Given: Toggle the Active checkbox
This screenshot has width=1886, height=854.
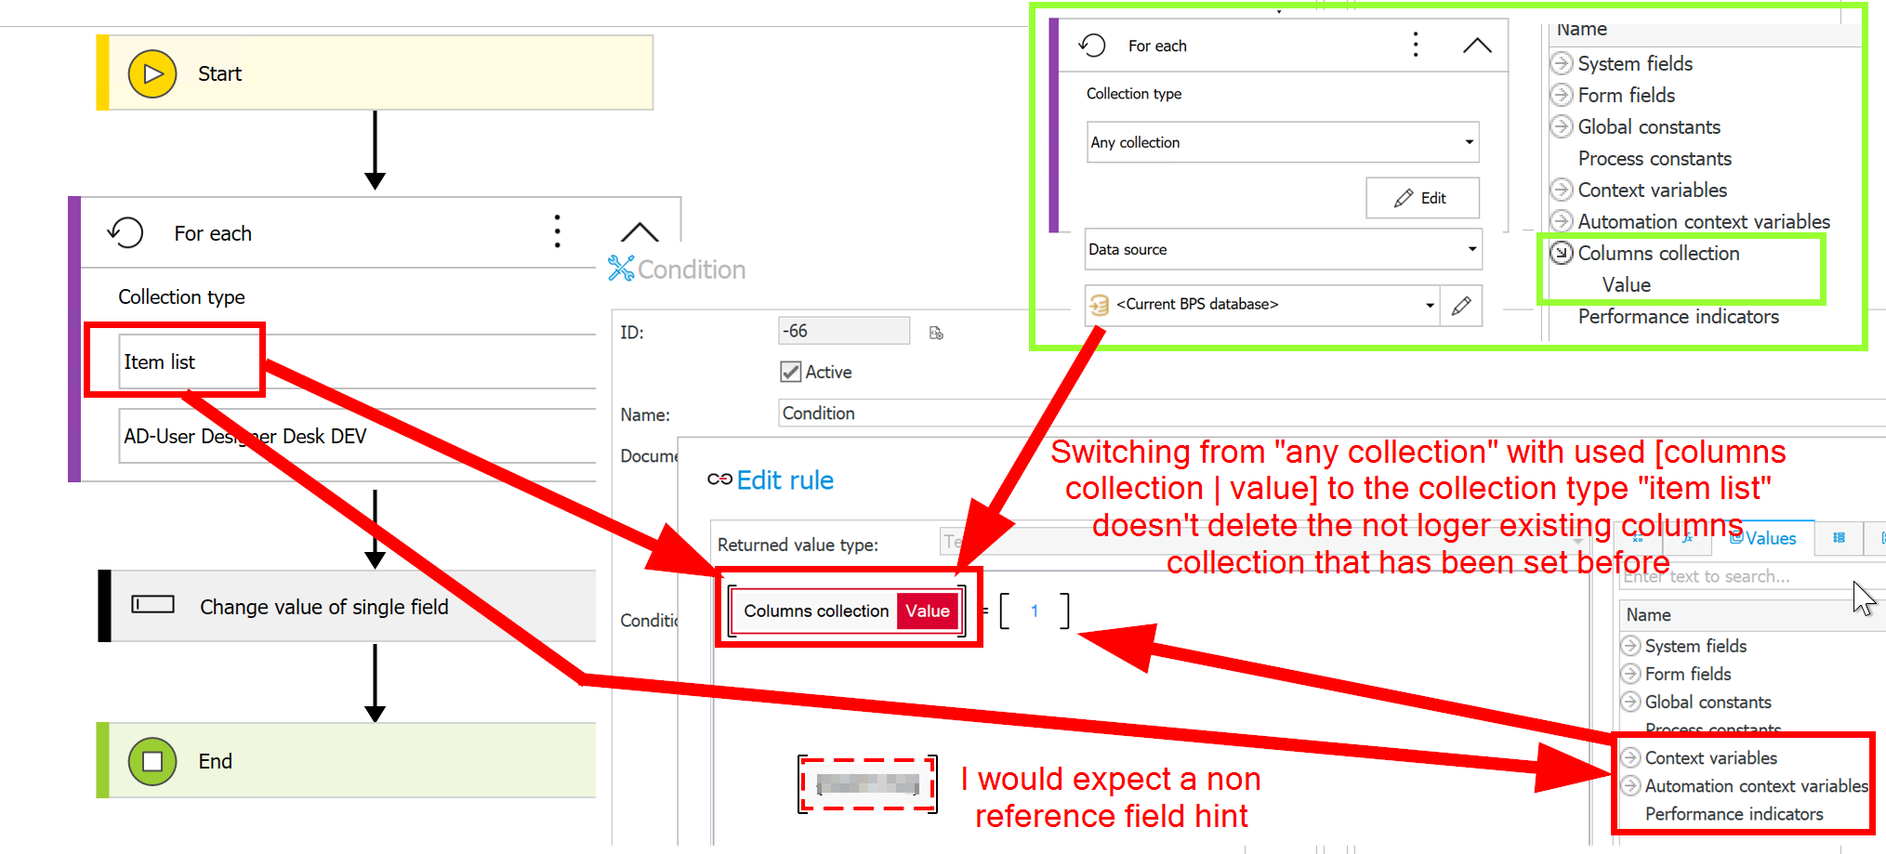Looking at the screenshot, I should [791, 372].
